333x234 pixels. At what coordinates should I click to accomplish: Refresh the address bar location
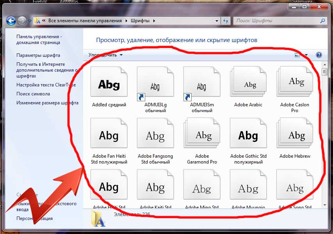tap(226, 21)
